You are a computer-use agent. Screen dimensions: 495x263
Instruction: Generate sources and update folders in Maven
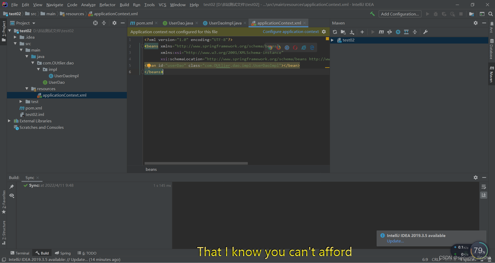click(x=343, y=32)
